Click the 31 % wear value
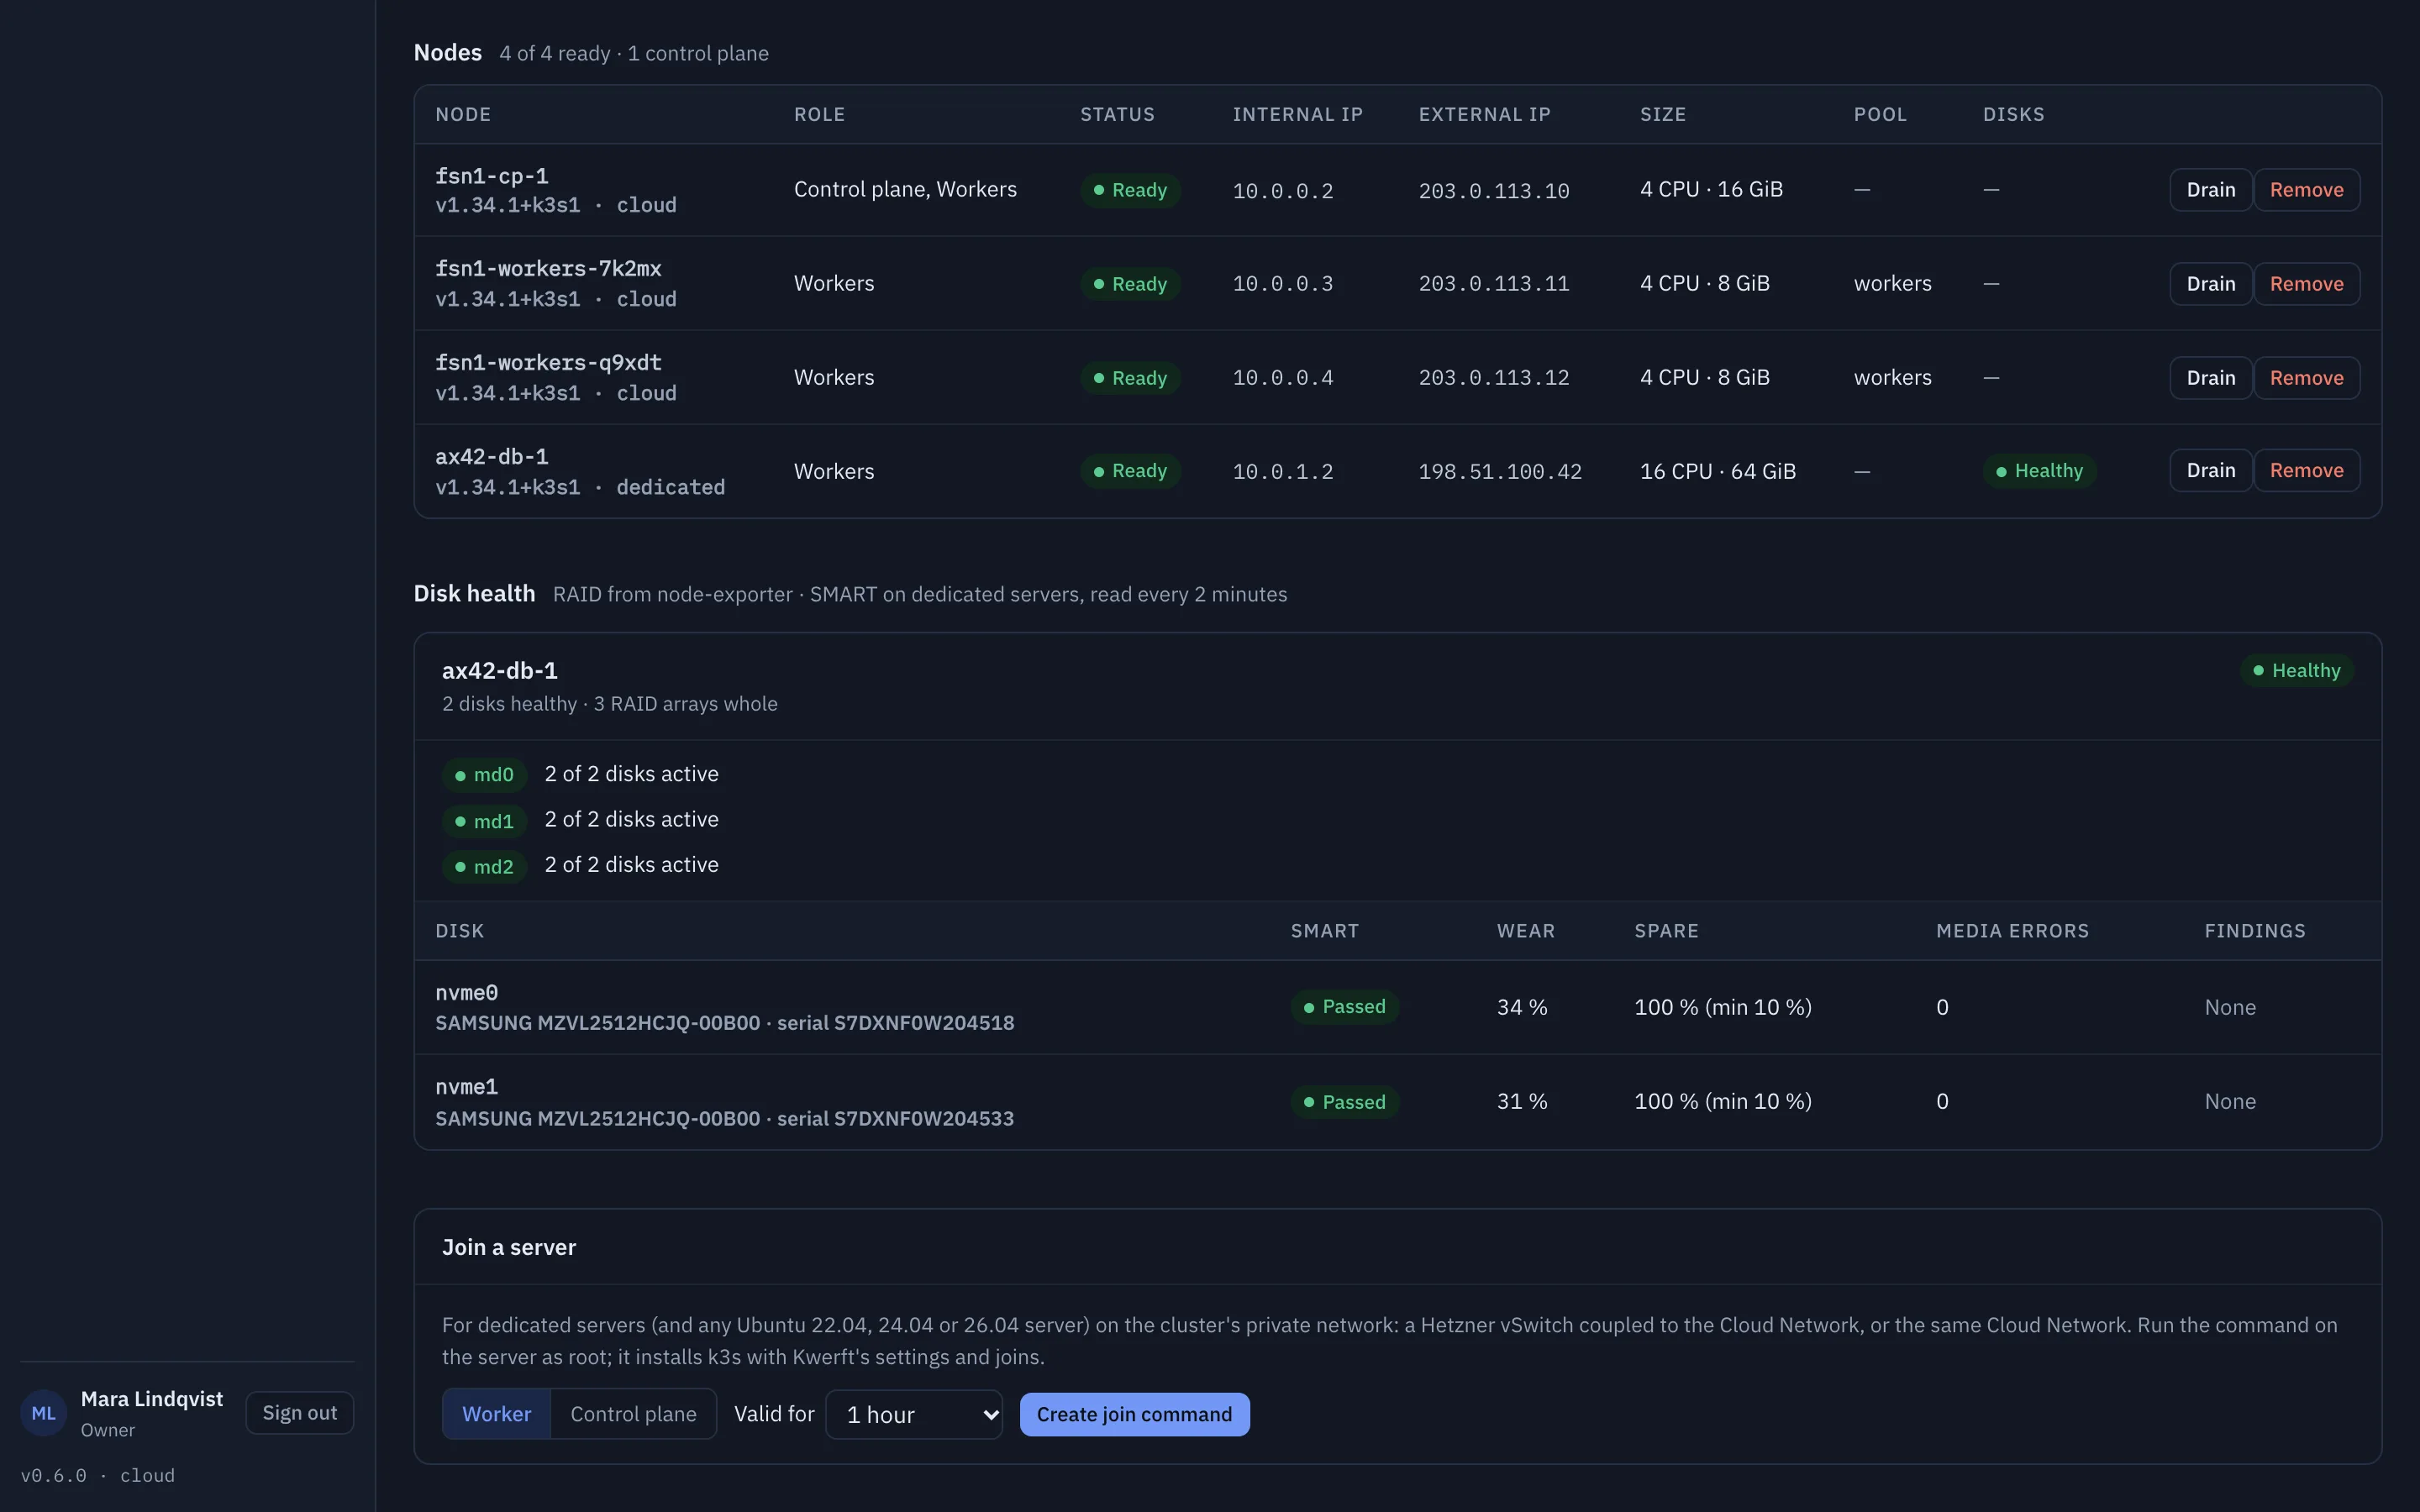Viewport: 2420px width, 1512px height. (1522, 1101)
